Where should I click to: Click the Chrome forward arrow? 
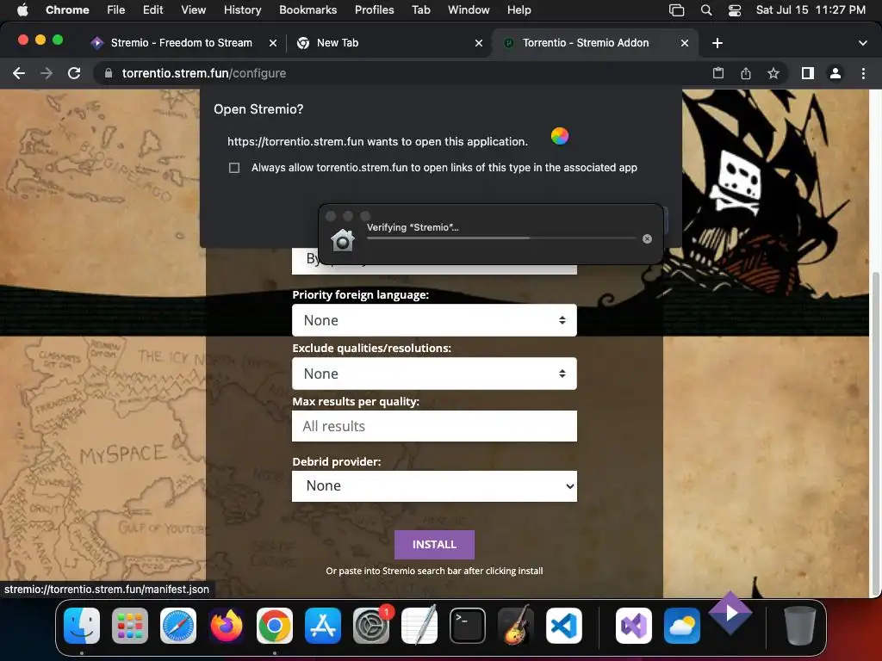tap(47, 73)
